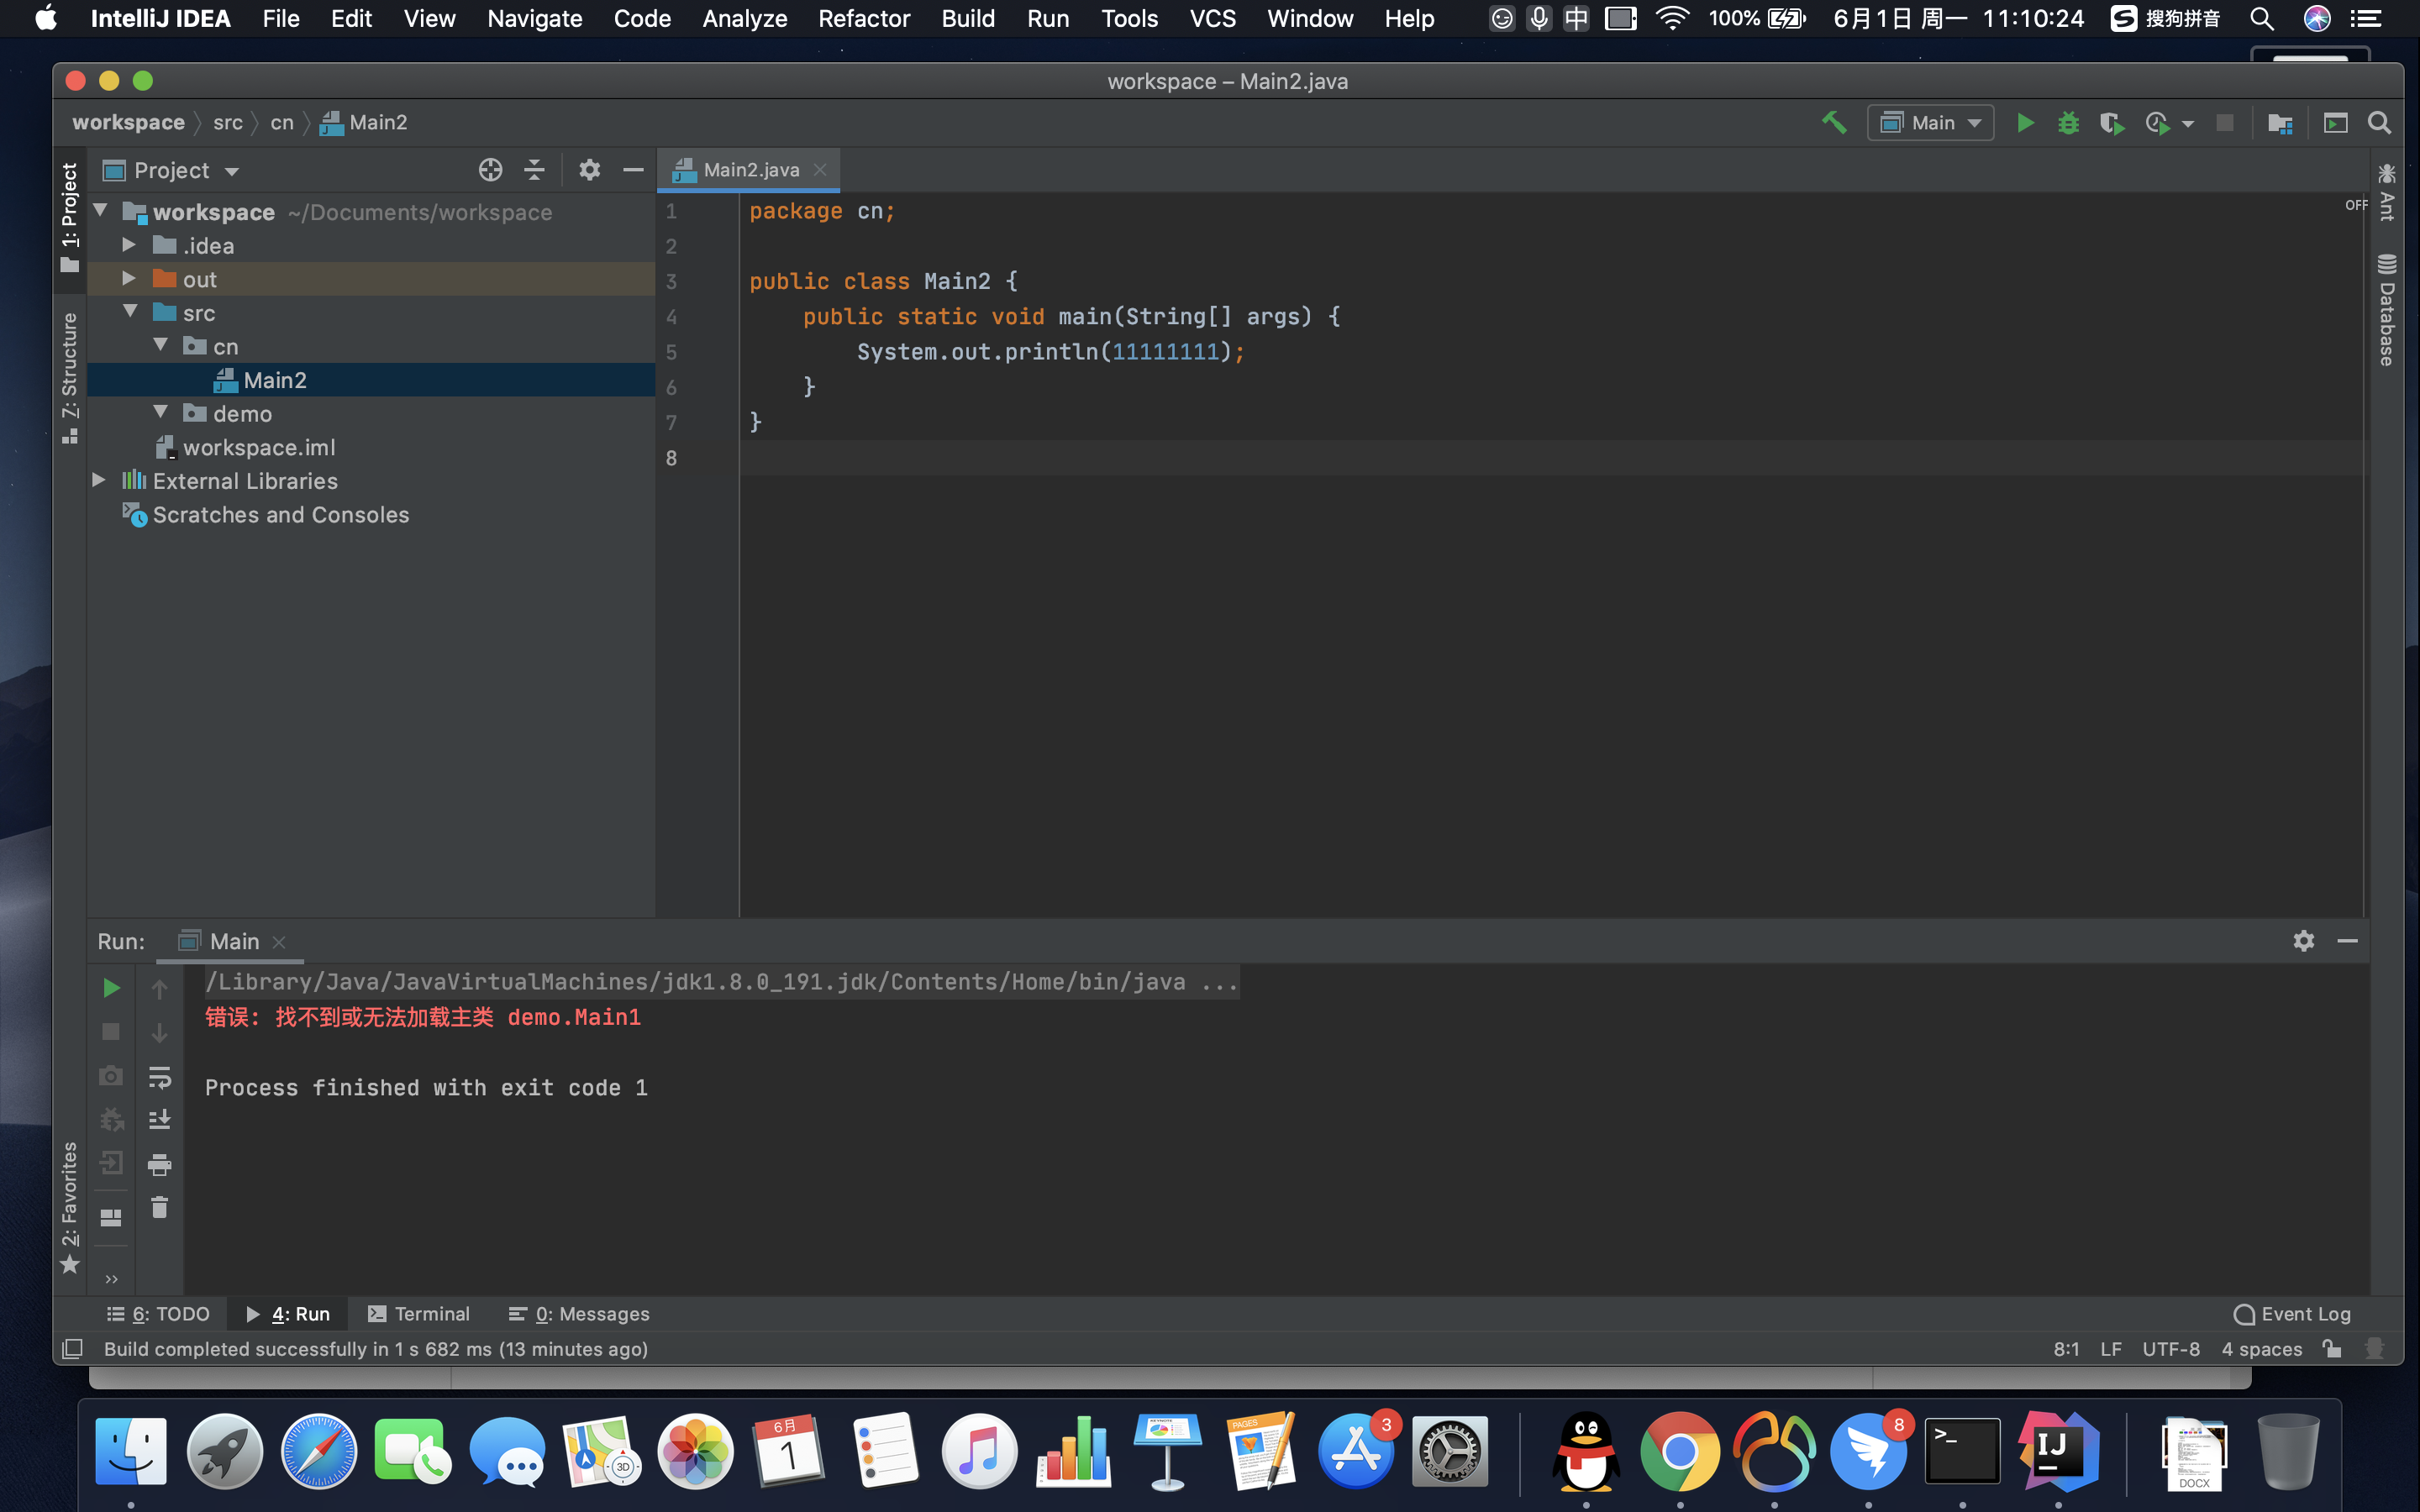Click the 4 spaces indent setting

(x=2262, y=1349)
